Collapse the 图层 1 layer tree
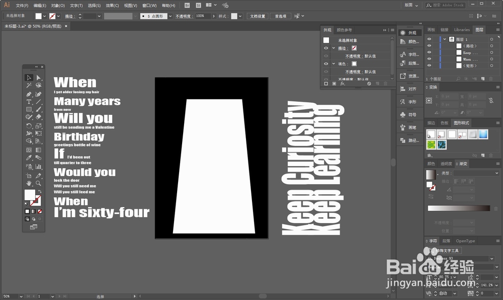Screen dimensions: 503x300 445,39
